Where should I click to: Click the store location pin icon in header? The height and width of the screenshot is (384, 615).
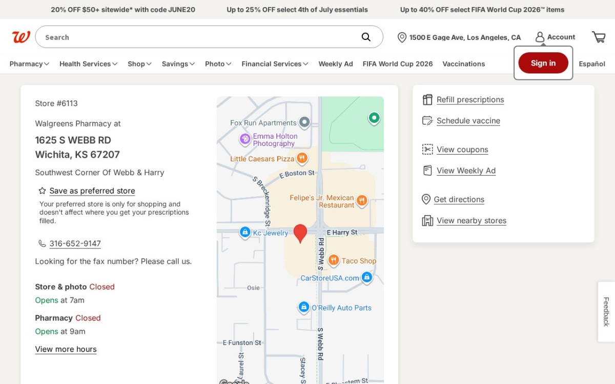click(x=402, y=37)
